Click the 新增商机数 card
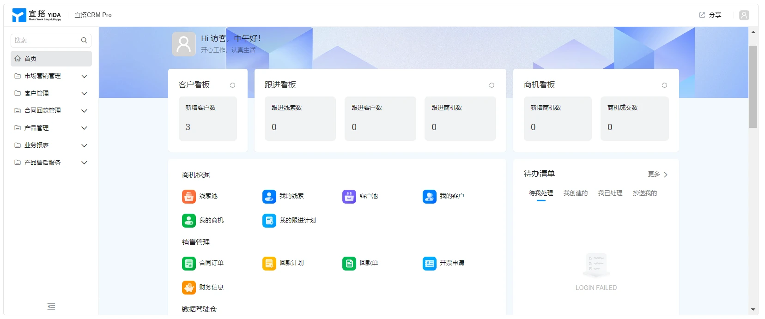This screenshot has width=765, height=319. [558, 119]
